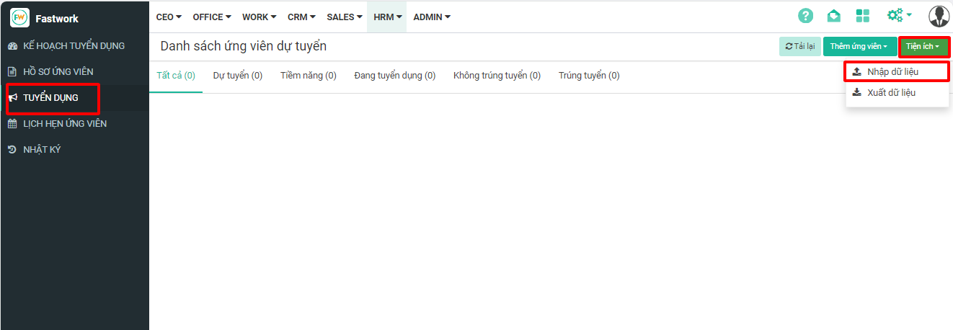The width and height of the screenshot is (953, 330).
Task: Click the Tải lại reload button
Action: 799,47
